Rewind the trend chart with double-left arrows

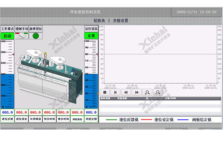coord(126,93)
